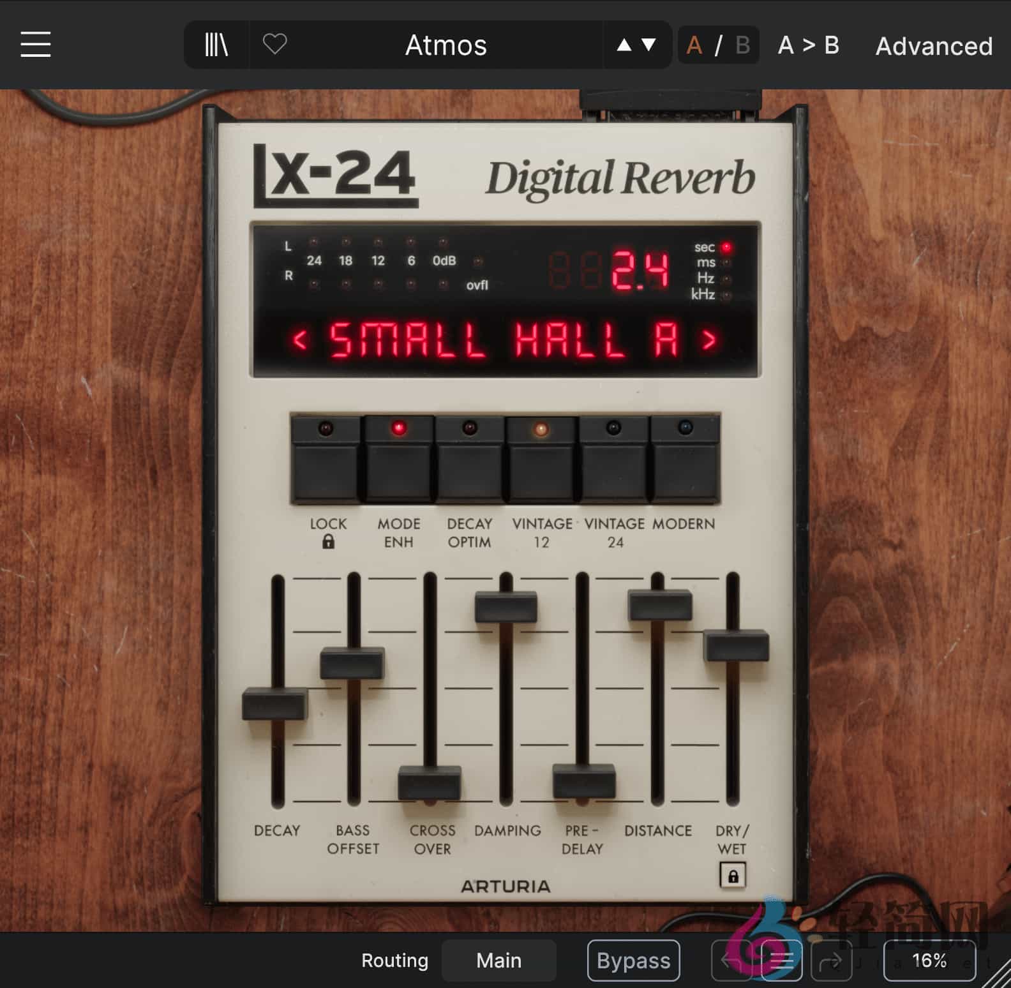This screenshot has width=1011, height=988.
Task: Click the sec unit indicator LED
Action: (726, 247)
